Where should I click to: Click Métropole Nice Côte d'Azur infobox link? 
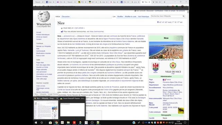[x=172, y=98]
